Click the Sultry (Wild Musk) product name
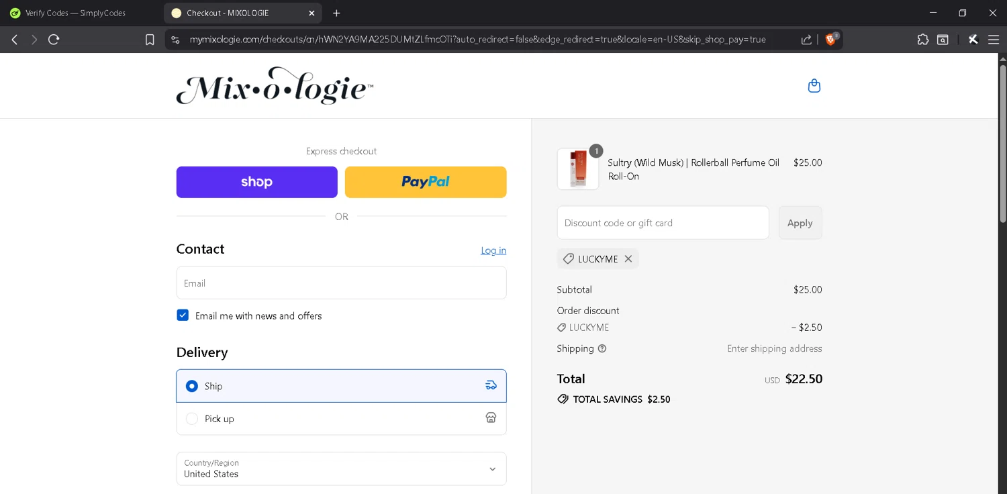 pyautogui.click(x=693, y=169)
